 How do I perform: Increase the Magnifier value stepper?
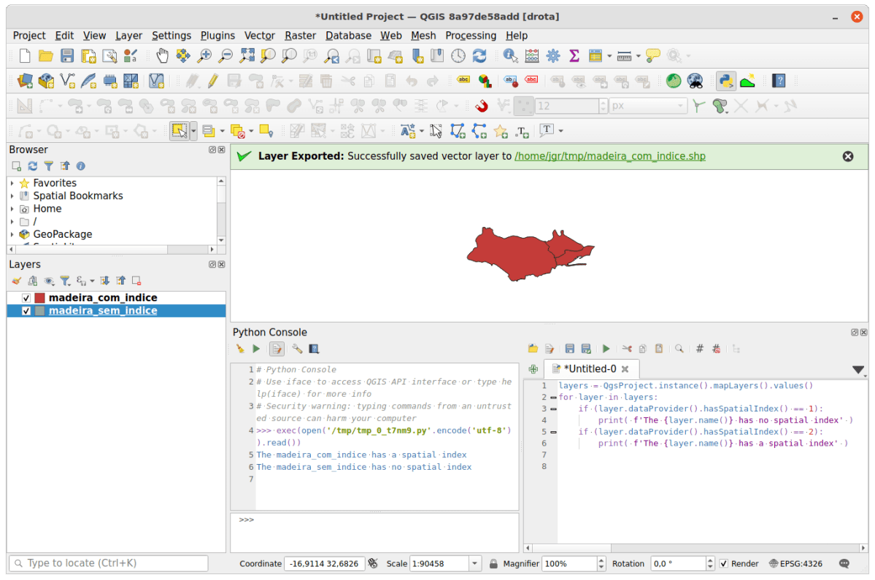601,560
